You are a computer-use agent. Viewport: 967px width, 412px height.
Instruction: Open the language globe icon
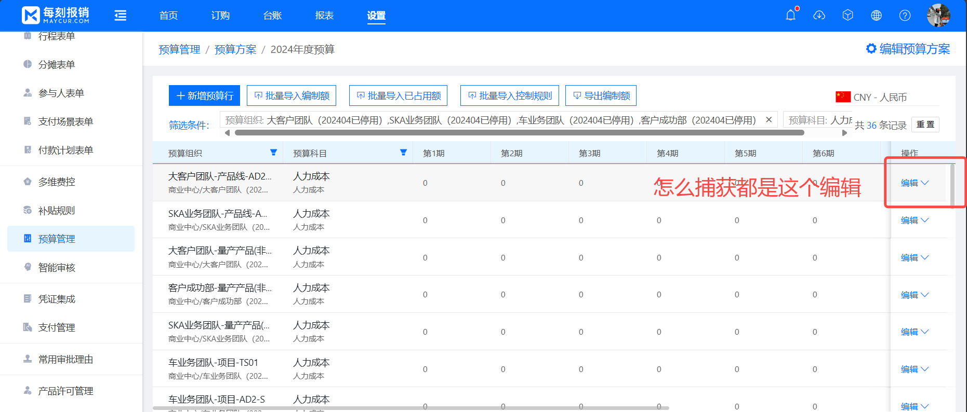tap(876, 15)
